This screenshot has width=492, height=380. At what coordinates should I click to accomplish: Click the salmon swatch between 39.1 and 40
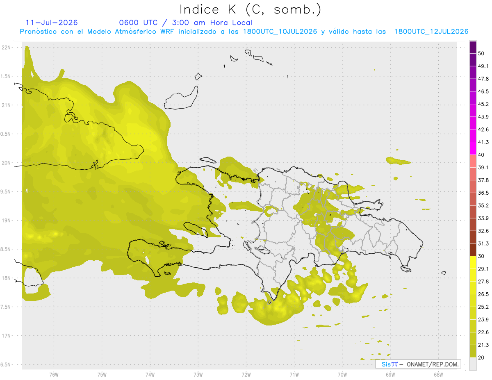473,161
